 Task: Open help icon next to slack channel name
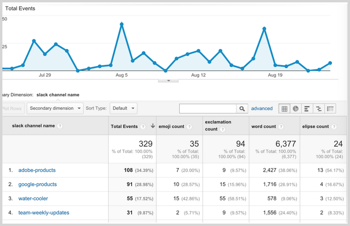coord(60,126)
